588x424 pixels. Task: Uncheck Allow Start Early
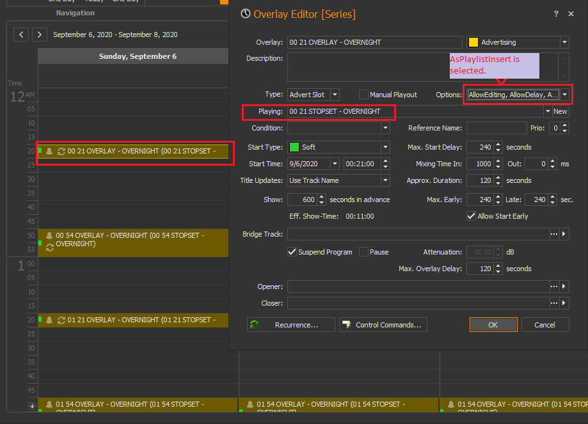(471, 216)
